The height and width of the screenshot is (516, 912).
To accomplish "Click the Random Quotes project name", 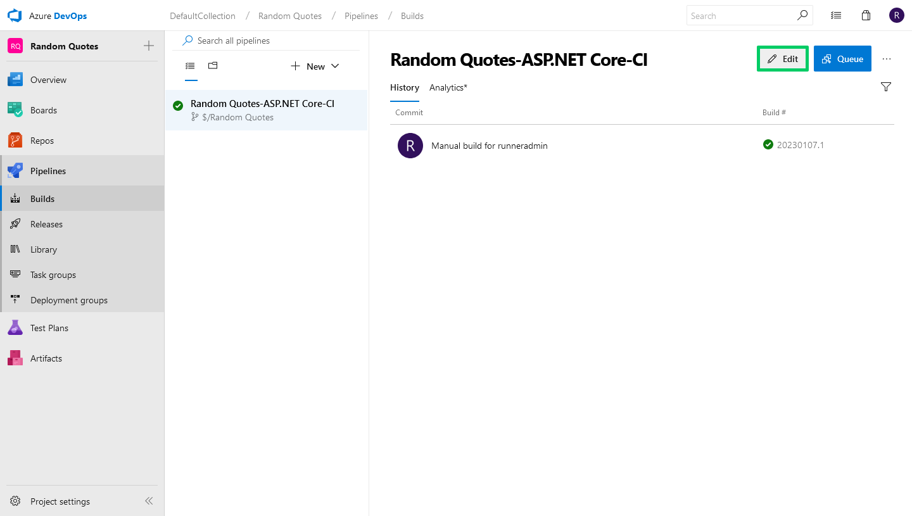I will click(65, 46).
